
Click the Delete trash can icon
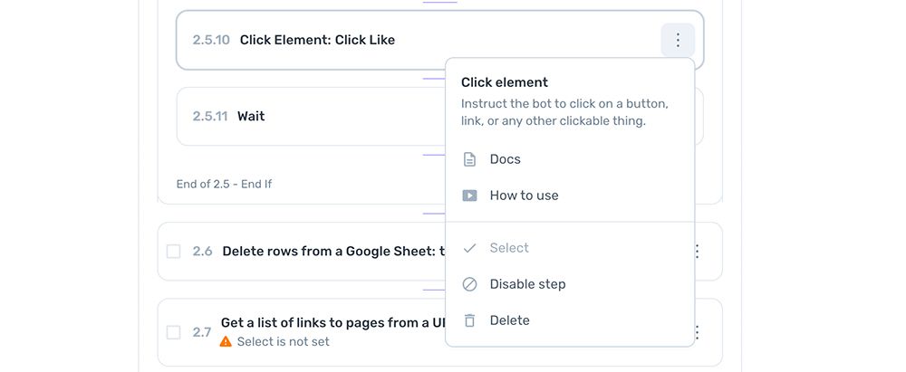[469, 320]
